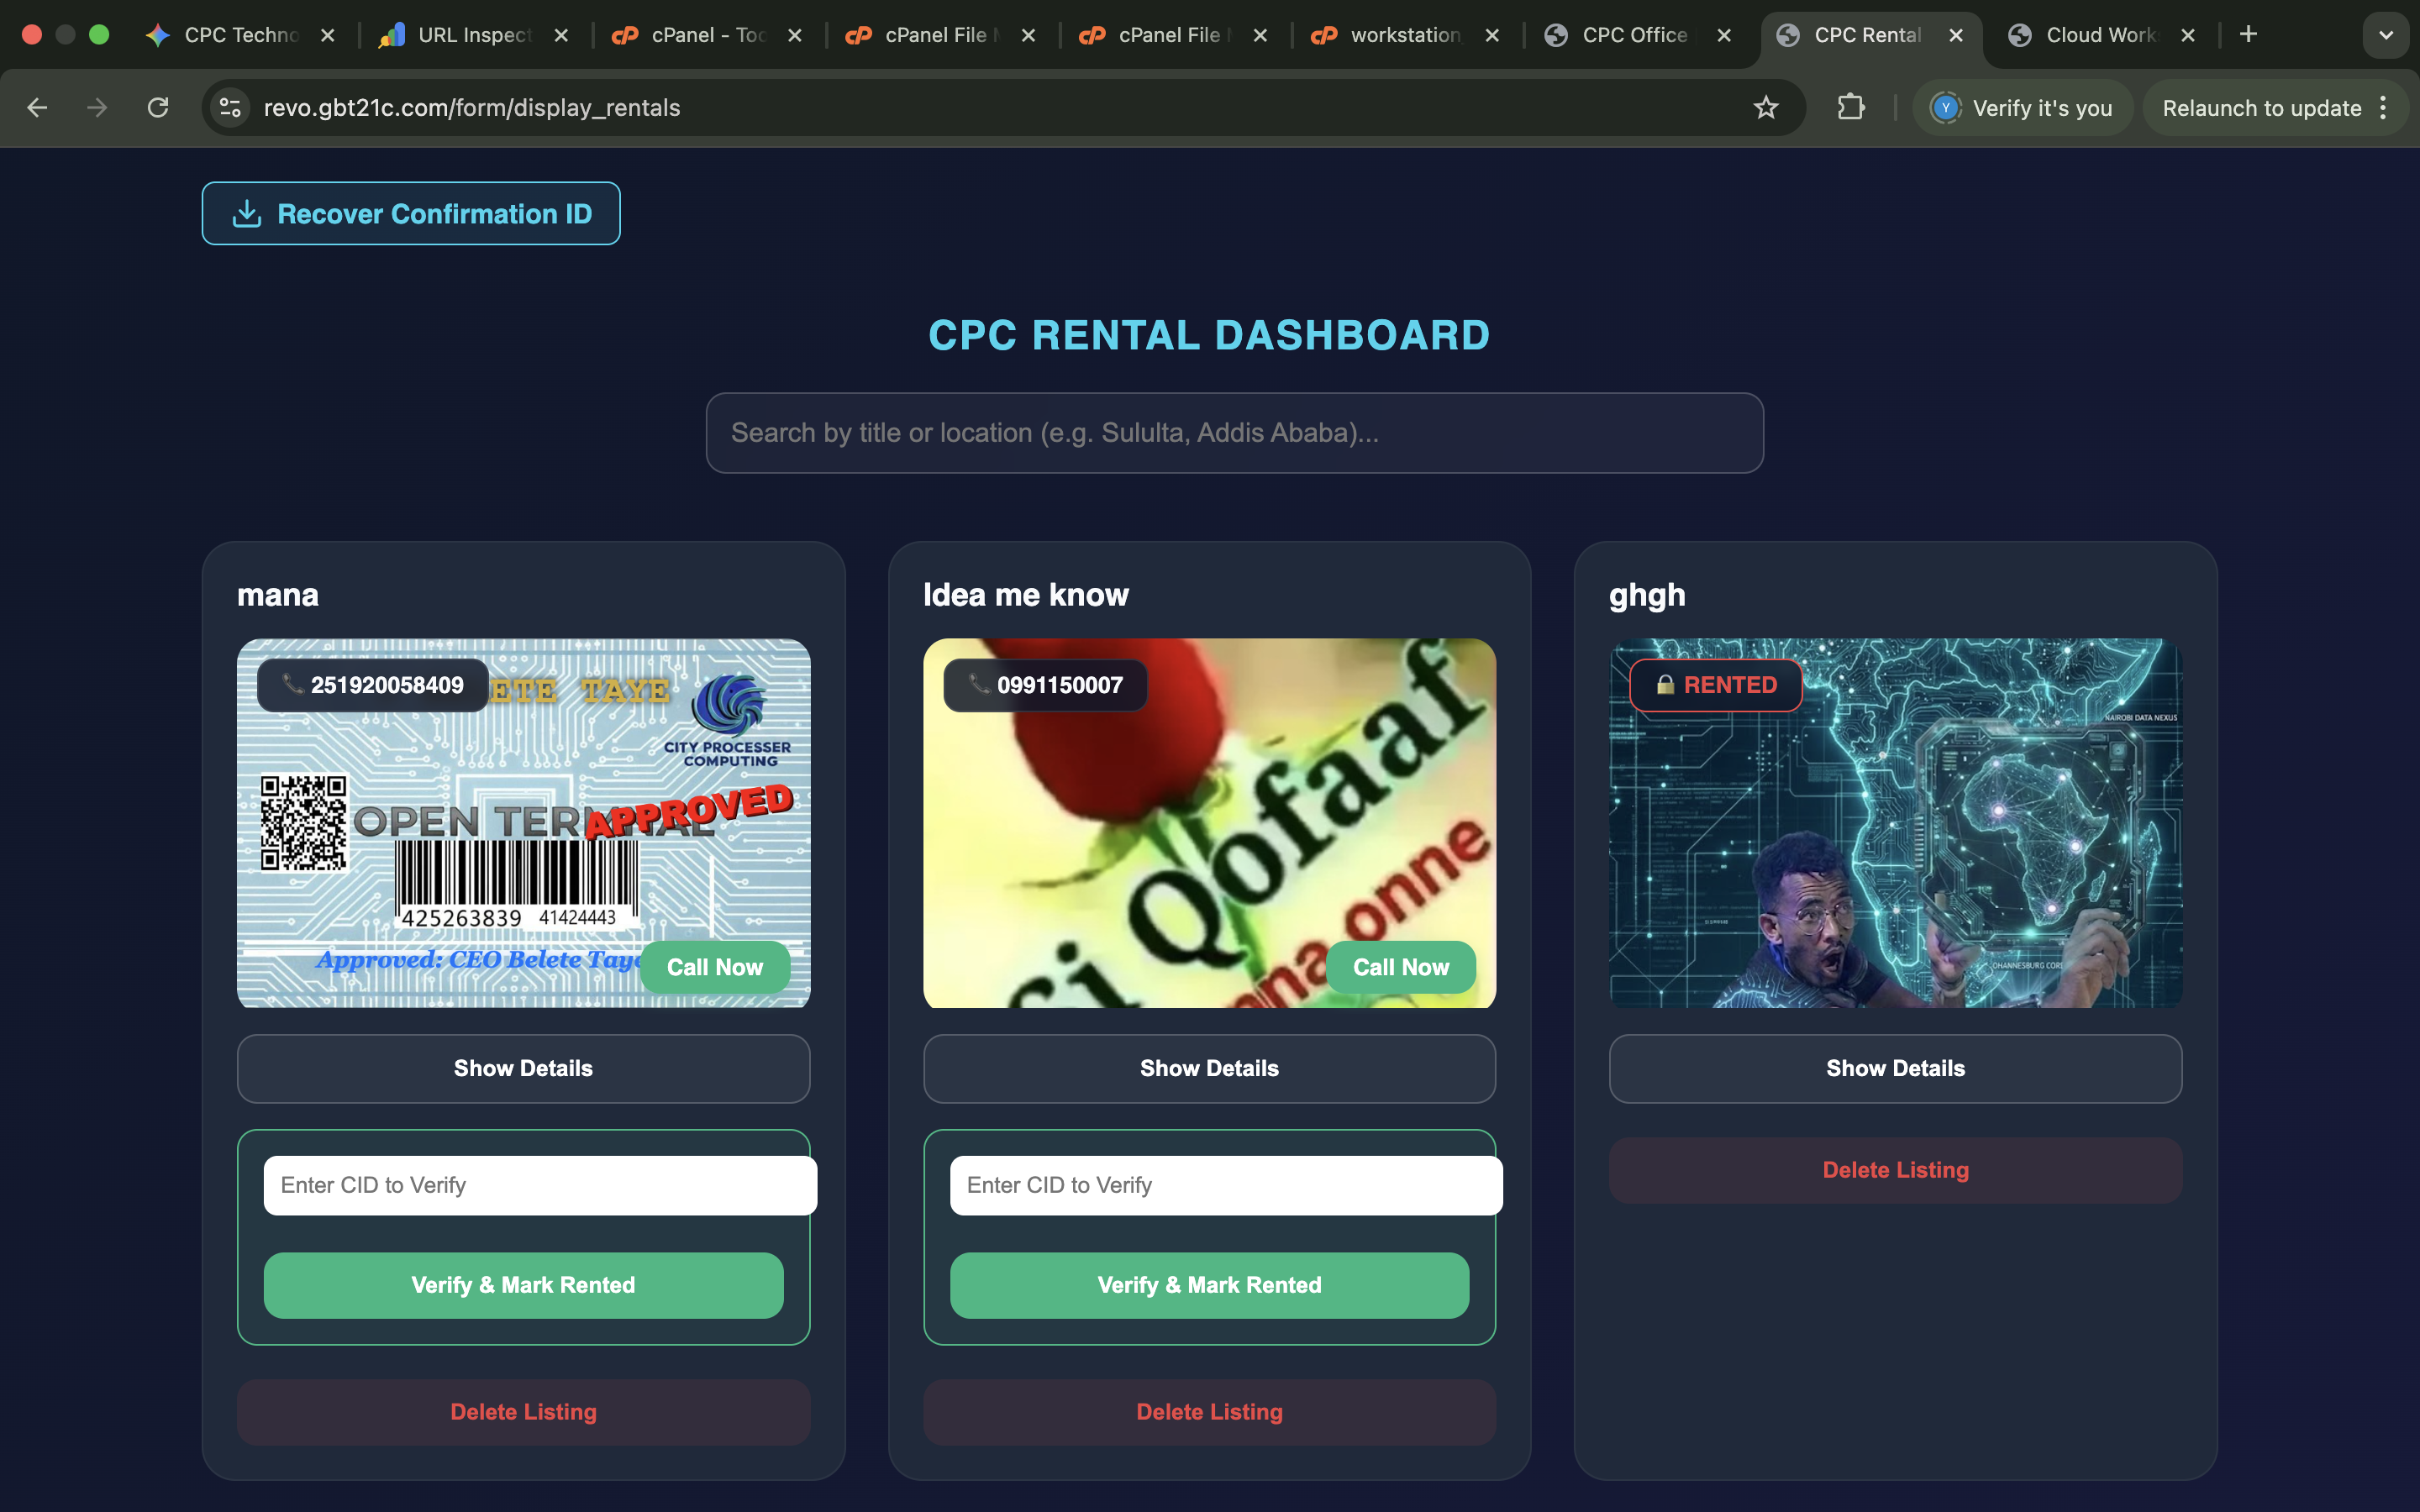Delete Listing on the mana card
The width and height of the screenshot is (2420, 1512).
[x=523, y=1412]
